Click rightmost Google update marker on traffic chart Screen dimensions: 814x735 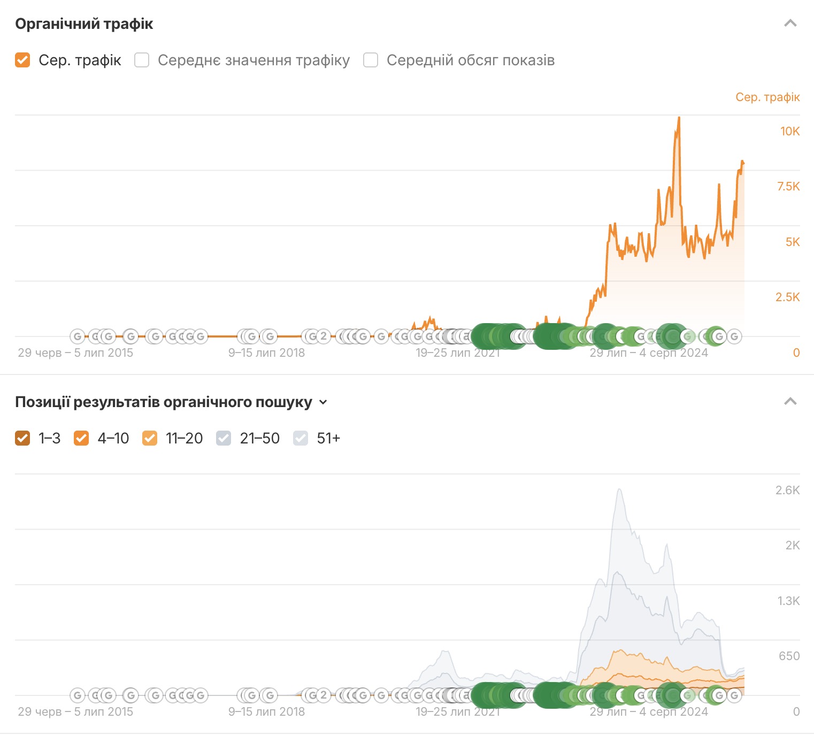tap(734, 336)
